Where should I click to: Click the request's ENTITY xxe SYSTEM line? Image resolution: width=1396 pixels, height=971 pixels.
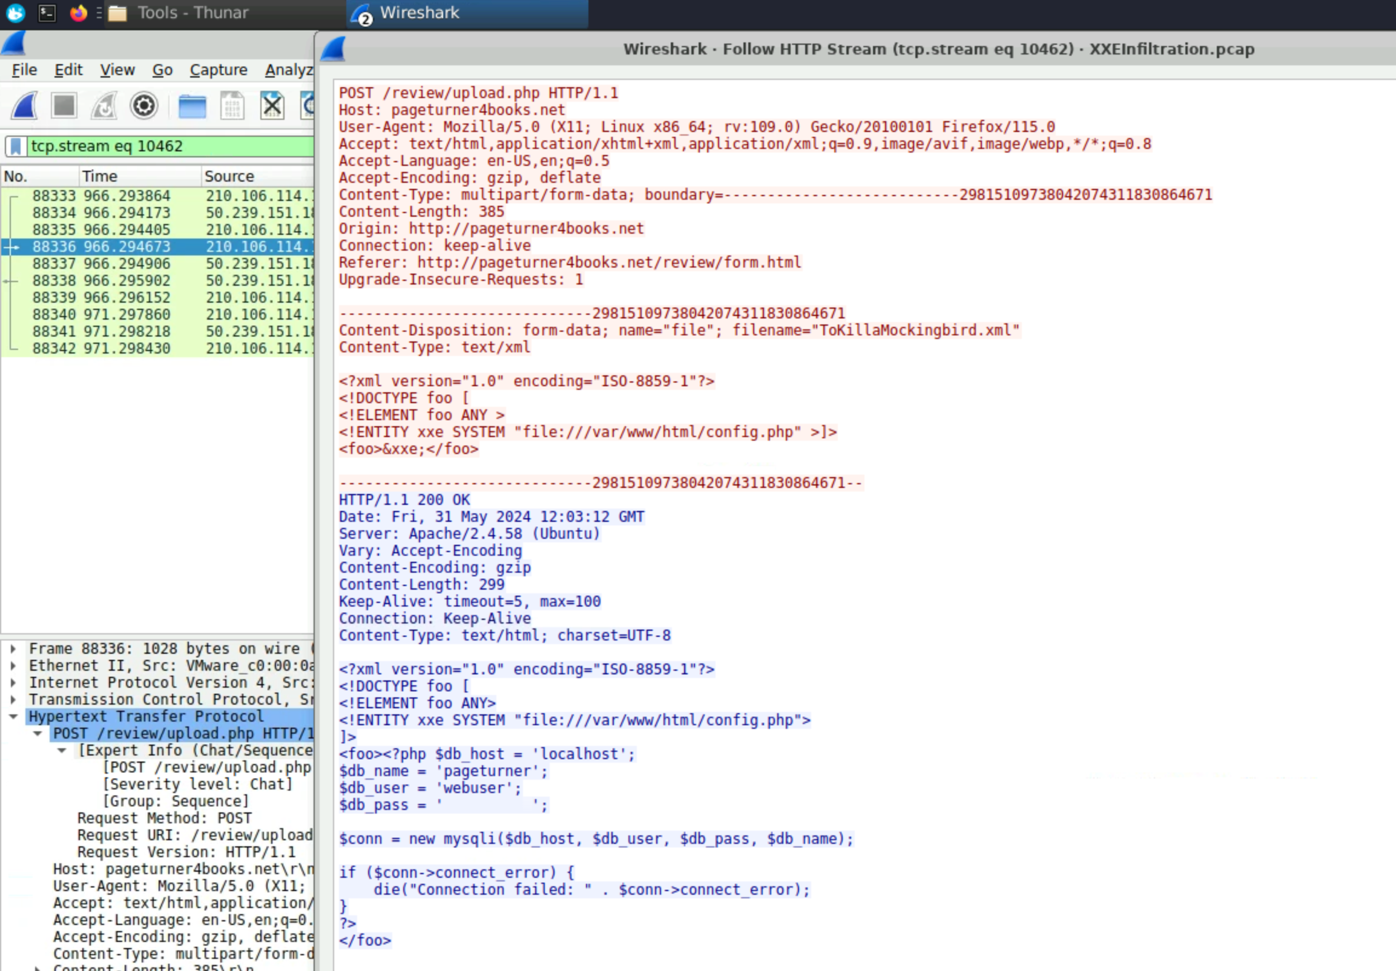click(x=588, y=432)
